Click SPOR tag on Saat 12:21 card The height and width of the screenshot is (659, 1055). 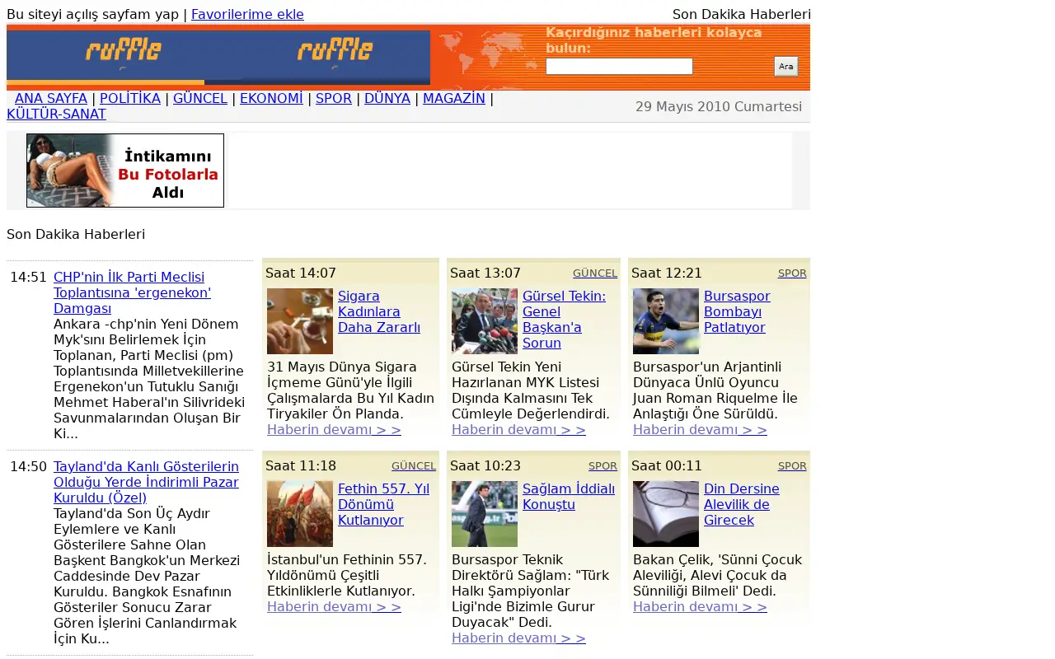pyautogui.click(x=792, y=273)
